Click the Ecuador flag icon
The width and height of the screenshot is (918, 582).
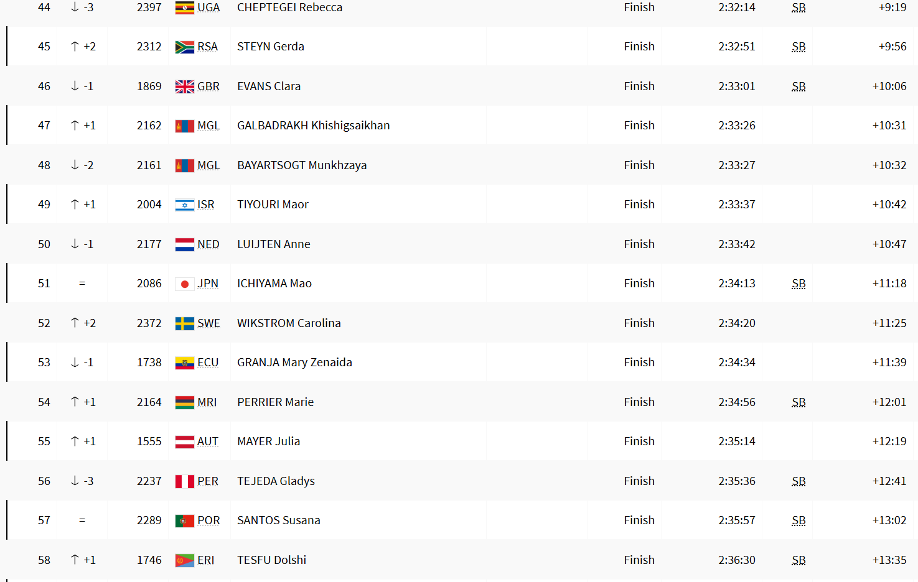184,363
